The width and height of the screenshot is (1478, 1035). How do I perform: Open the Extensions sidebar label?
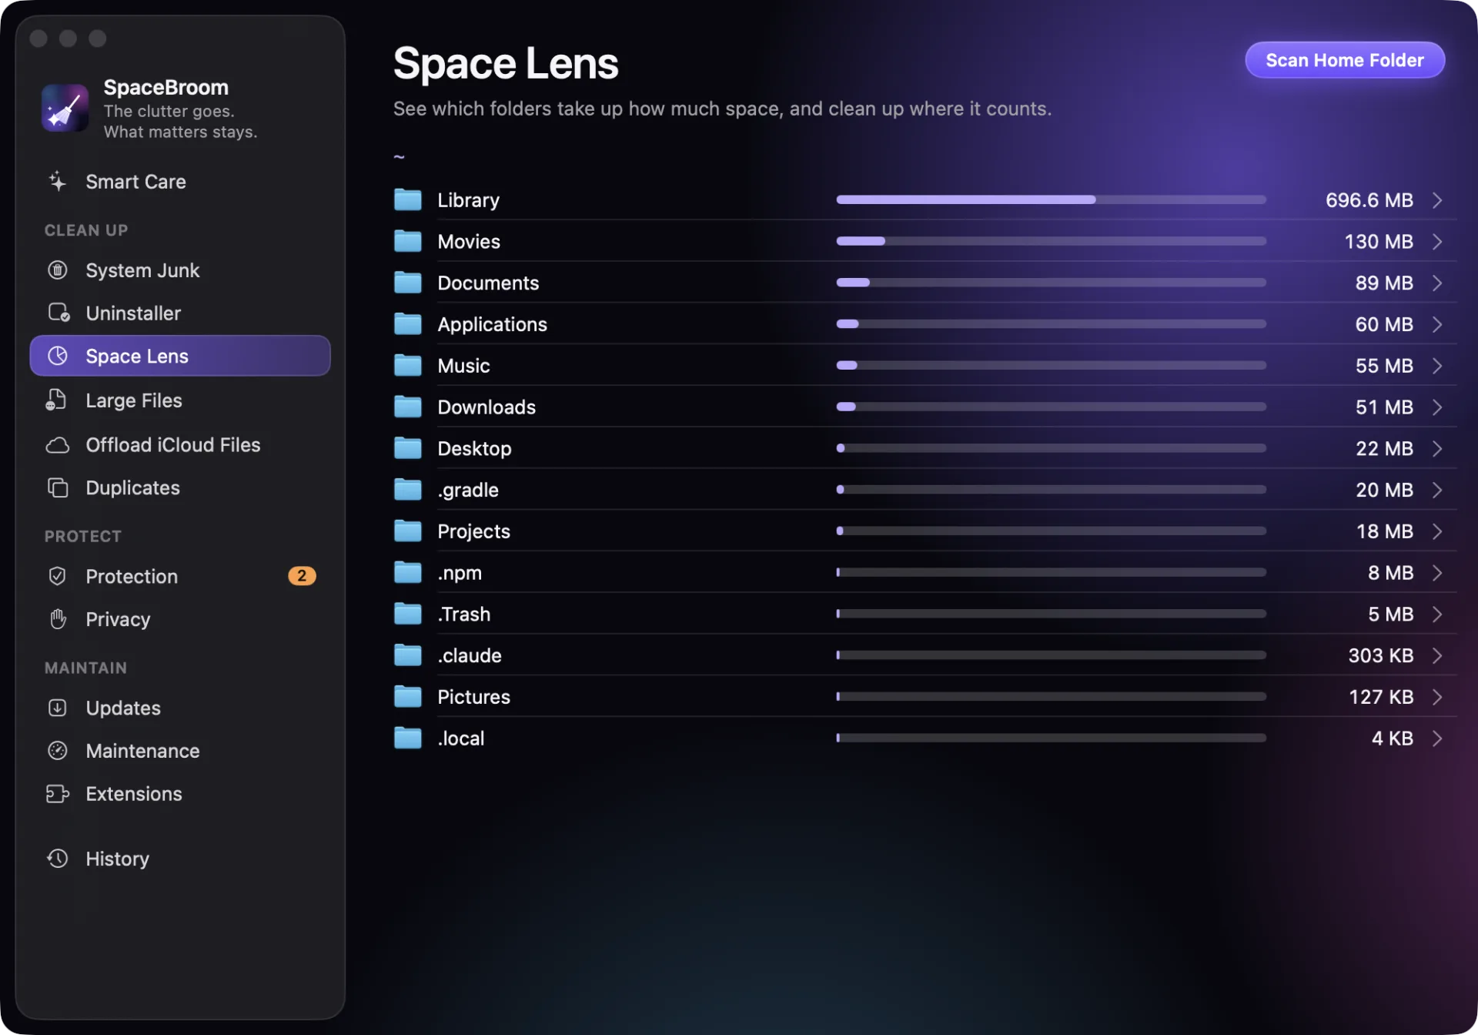click(x=134, y=794)
